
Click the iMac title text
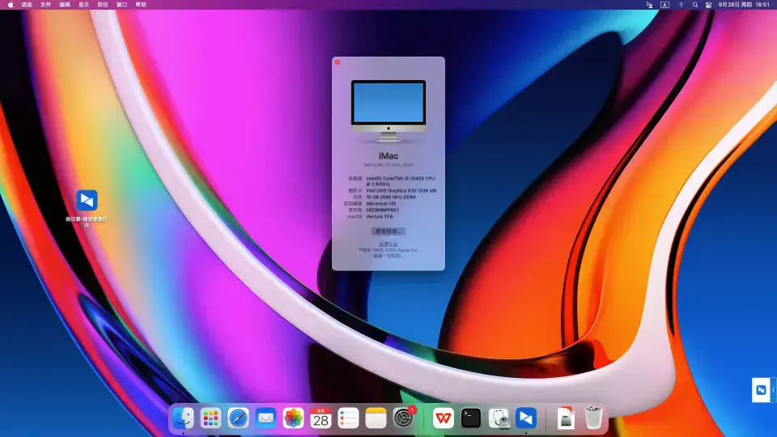point(388,156)
